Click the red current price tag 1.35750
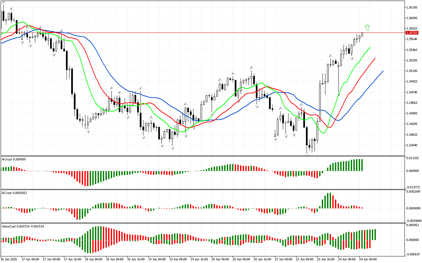The image size is (422, 263). [x=412, y=33]
